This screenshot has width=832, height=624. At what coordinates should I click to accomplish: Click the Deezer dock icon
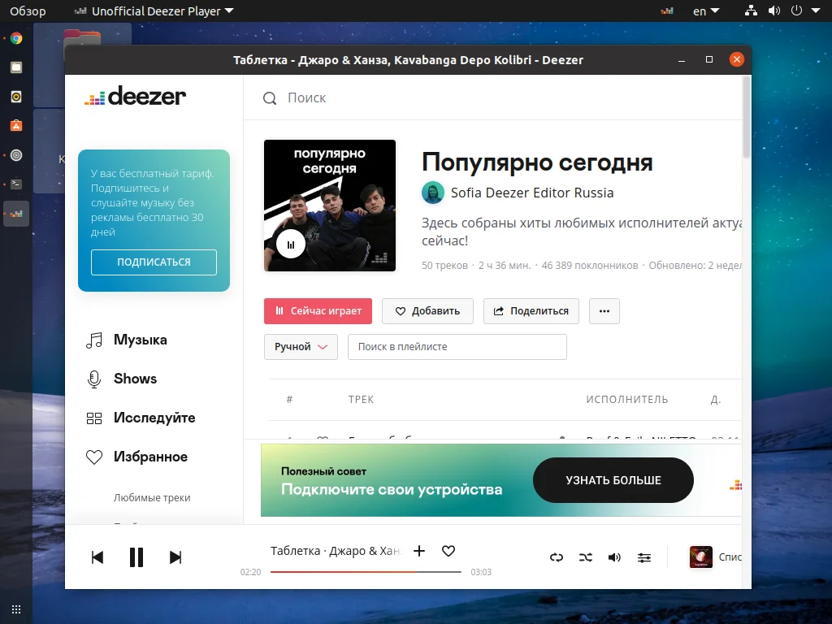pos(16,214)
